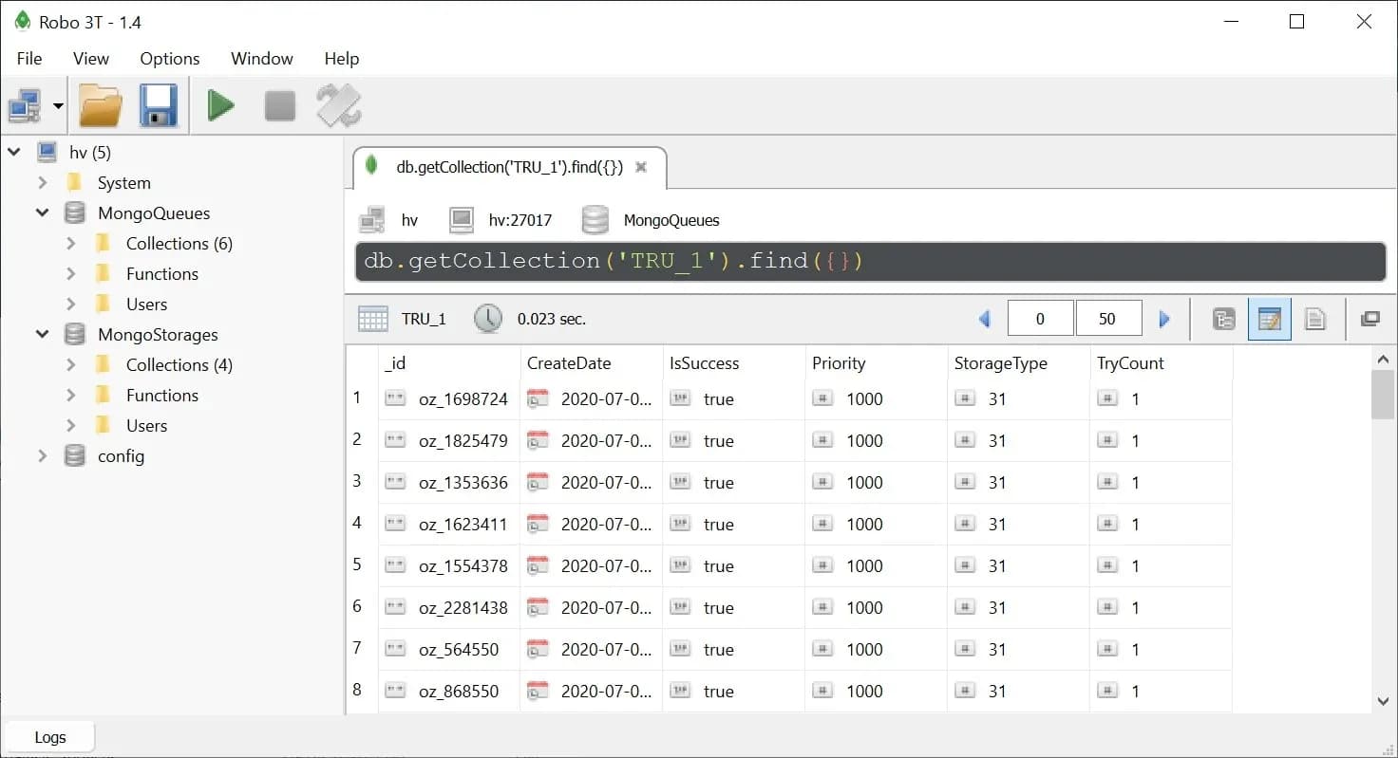The width and height of the screenshot is (1398, 758).
Task: Open the Logs panel button
Action: (49, 737)
